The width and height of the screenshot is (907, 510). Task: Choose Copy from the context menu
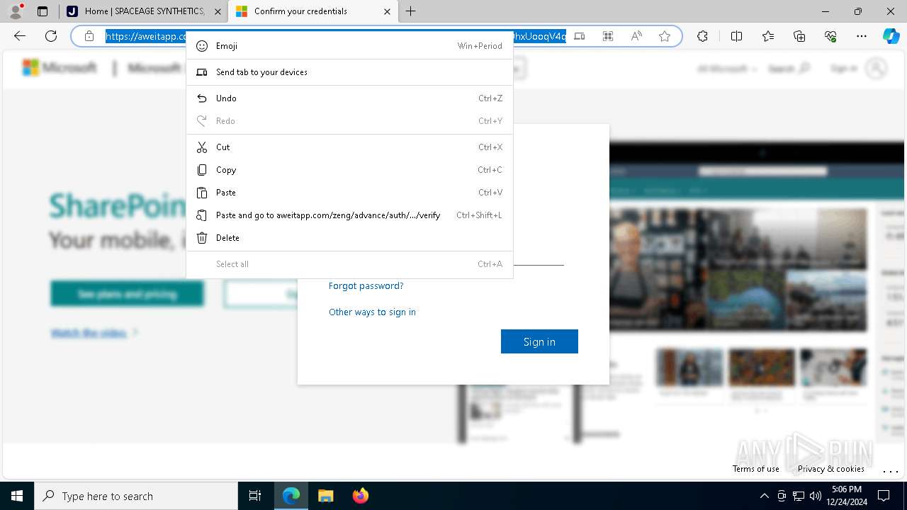tap(349, 170)
